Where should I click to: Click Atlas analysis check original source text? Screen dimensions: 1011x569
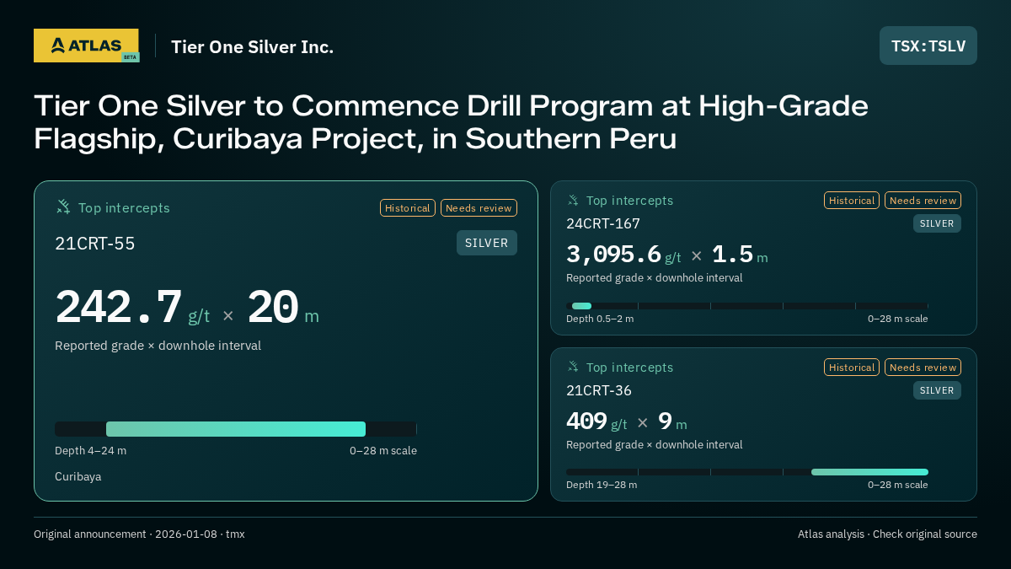[887, 534]
